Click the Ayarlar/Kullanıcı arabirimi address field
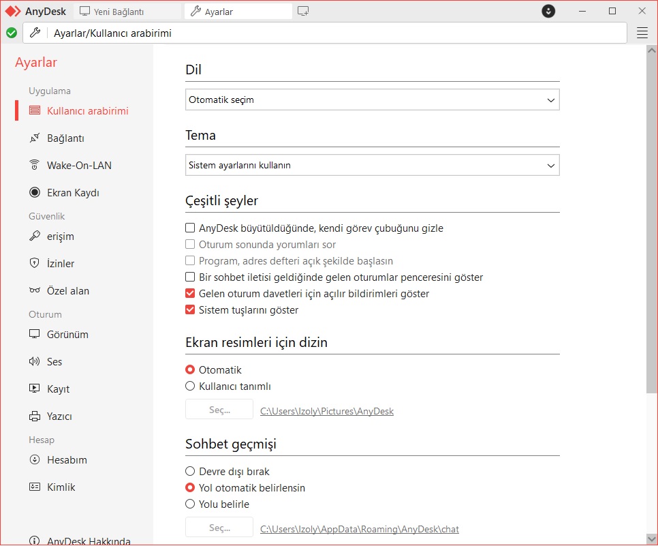The image size is (658, 546). click(x=325, y=33)
